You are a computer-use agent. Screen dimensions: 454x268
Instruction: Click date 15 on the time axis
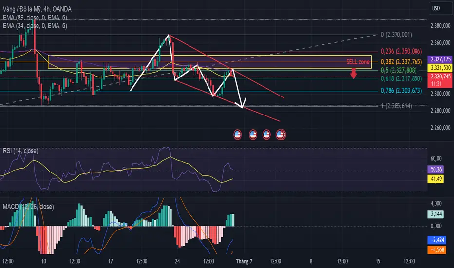click(x=378, y=261)
